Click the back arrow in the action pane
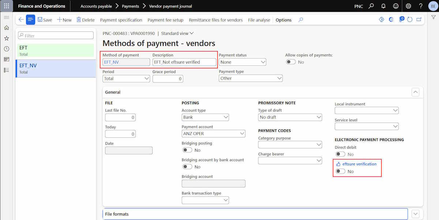439x220 pixels. [21, 20]
